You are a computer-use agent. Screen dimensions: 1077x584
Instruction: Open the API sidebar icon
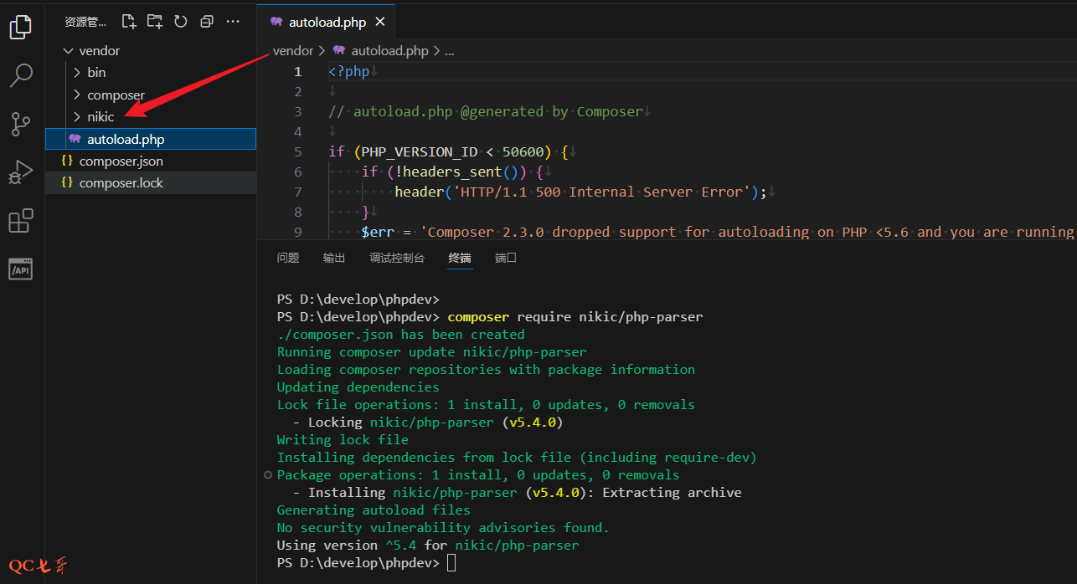20,269
